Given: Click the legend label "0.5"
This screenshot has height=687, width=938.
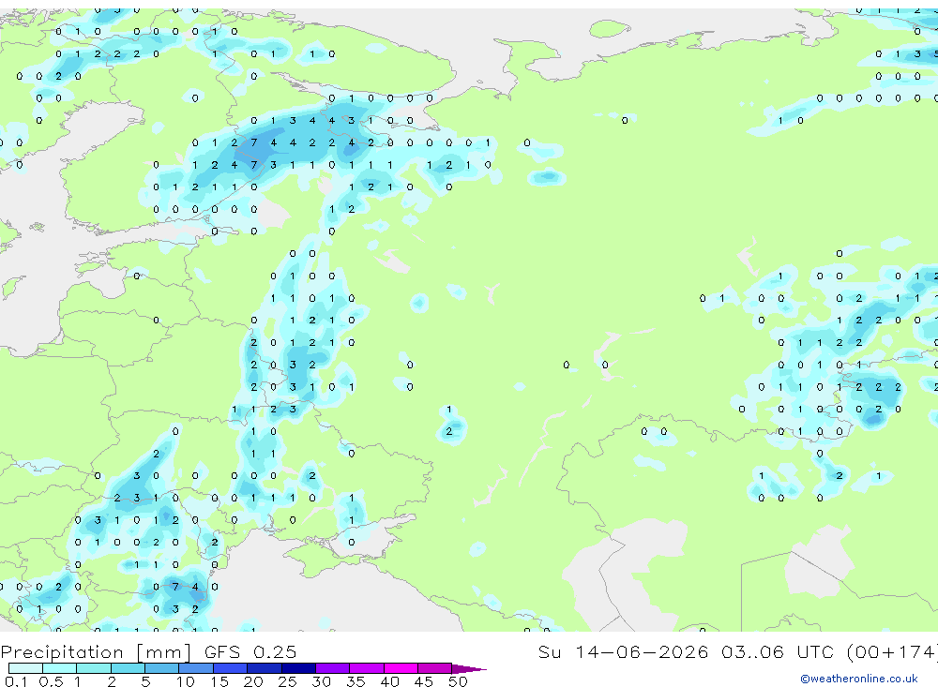Looking at the screenshot, I should (51, 681).
